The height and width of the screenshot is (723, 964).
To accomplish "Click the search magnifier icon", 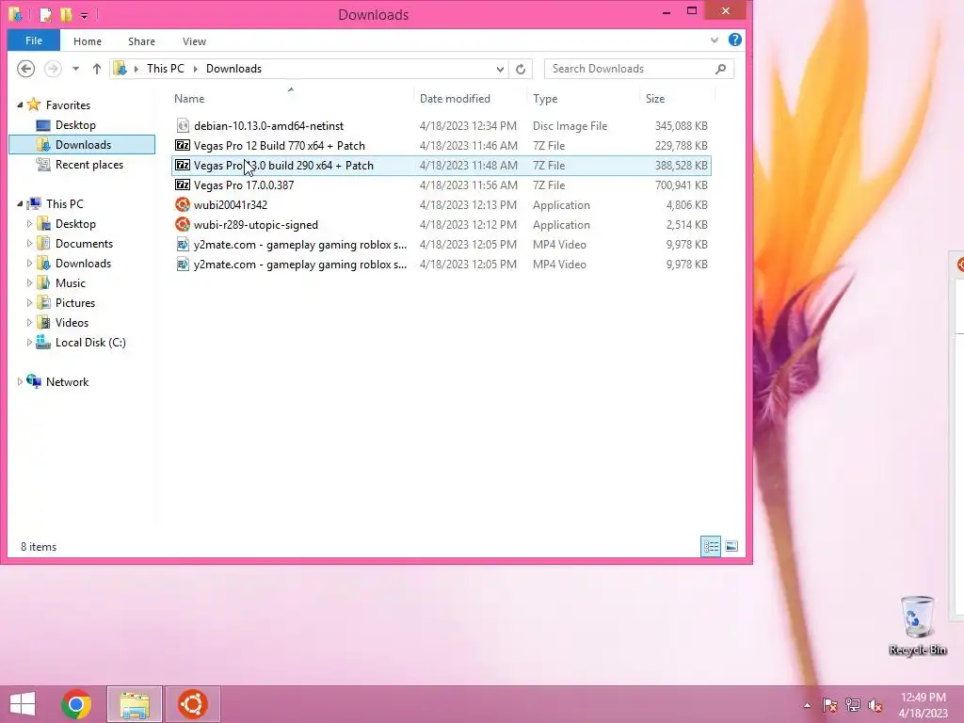I will pyautogui.click(x=720, y=69).
